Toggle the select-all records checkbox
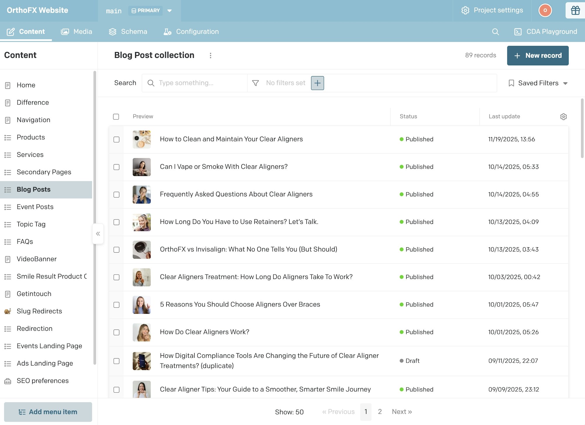Image resolution: width=585 pixels, height=425 pixels. click(116, 116)
